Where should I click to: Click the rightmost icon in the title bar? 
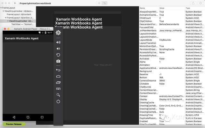pyautogui.click(x=201, y=3)
